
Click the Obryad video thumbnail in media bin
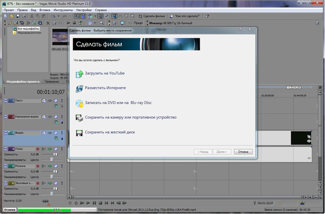tap(60, 37)
